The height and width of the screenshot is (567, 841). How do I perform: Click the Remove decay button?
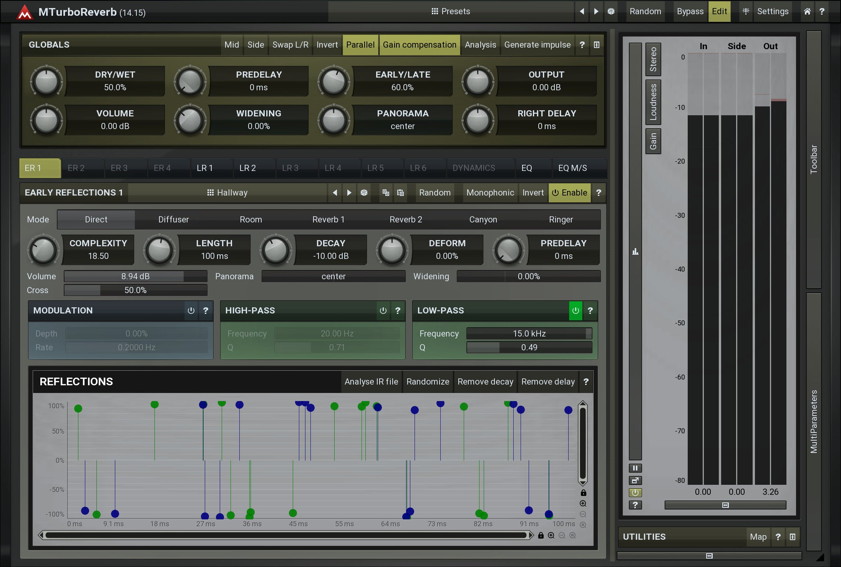[x=485, y=381]
